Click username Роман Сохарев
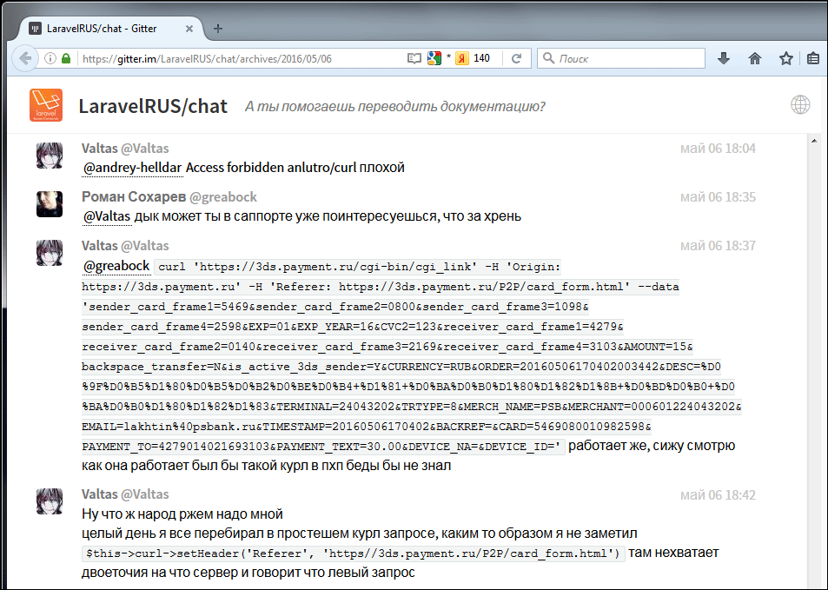This screenshot has height=590, width=828. tap(134, 196)
